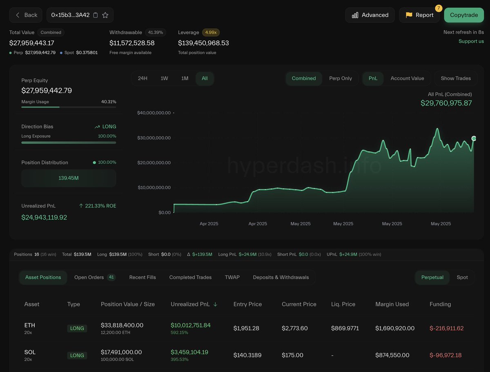Enable Show Trades on chart

[x=456, y=78]
